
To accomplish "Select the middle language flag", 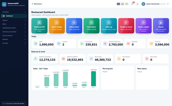I will (x=123, y=4).
